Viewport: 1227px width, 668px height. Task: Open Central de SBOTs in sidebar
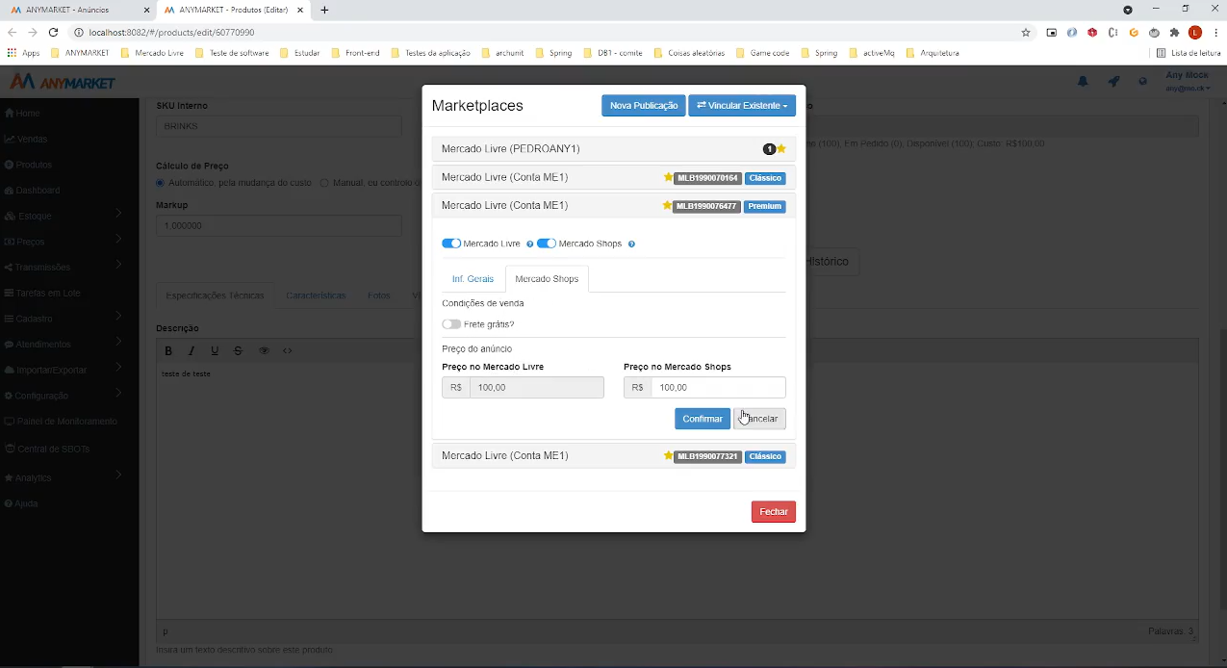pyautogui.click(x=47, y=450)
